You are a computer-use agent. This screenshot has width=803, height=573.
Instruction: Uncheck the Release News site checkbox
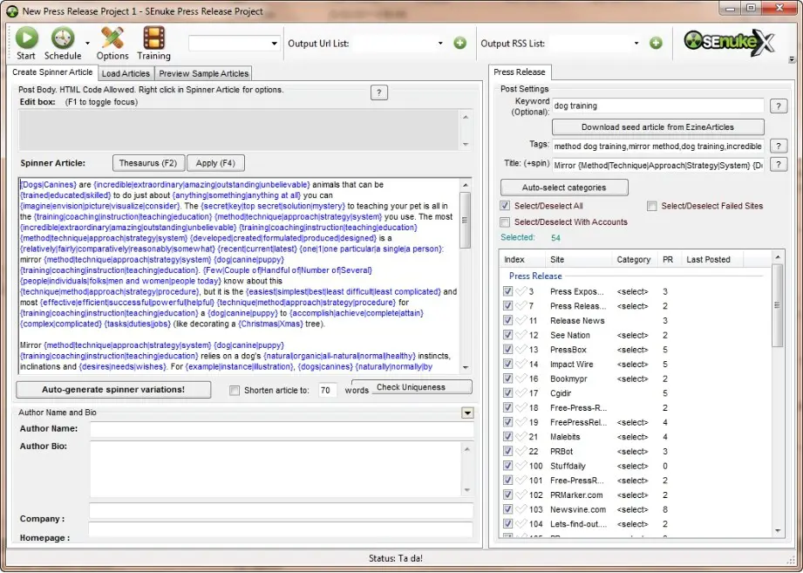507,321
